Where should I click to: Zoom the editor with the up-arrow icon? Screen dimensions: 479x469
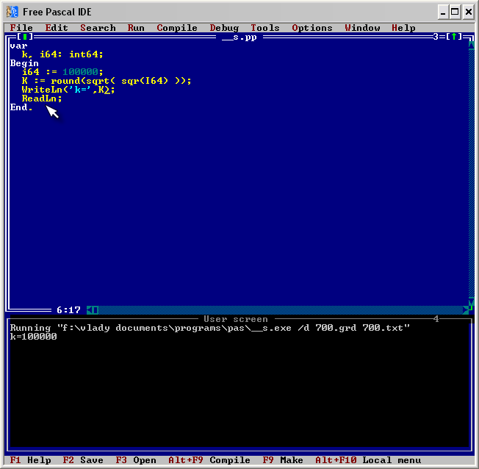(454, 37)
